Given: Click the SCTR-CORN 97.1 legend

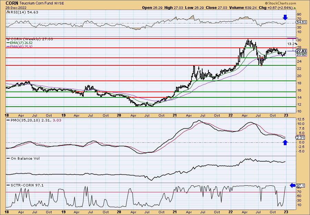Looking at the screenshot, I should (25, 185).
